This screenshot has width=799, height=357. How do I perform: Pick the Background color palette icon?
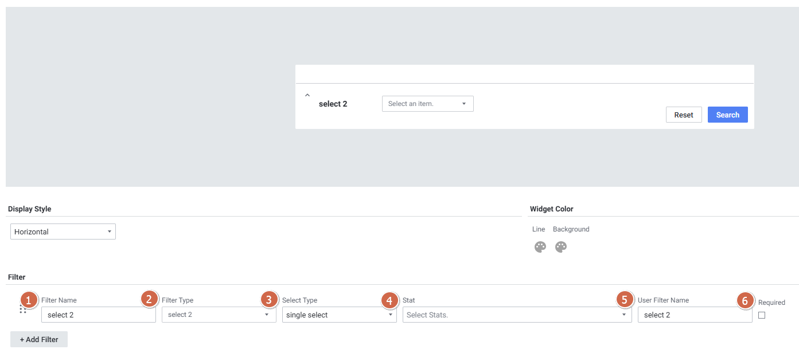561,247
